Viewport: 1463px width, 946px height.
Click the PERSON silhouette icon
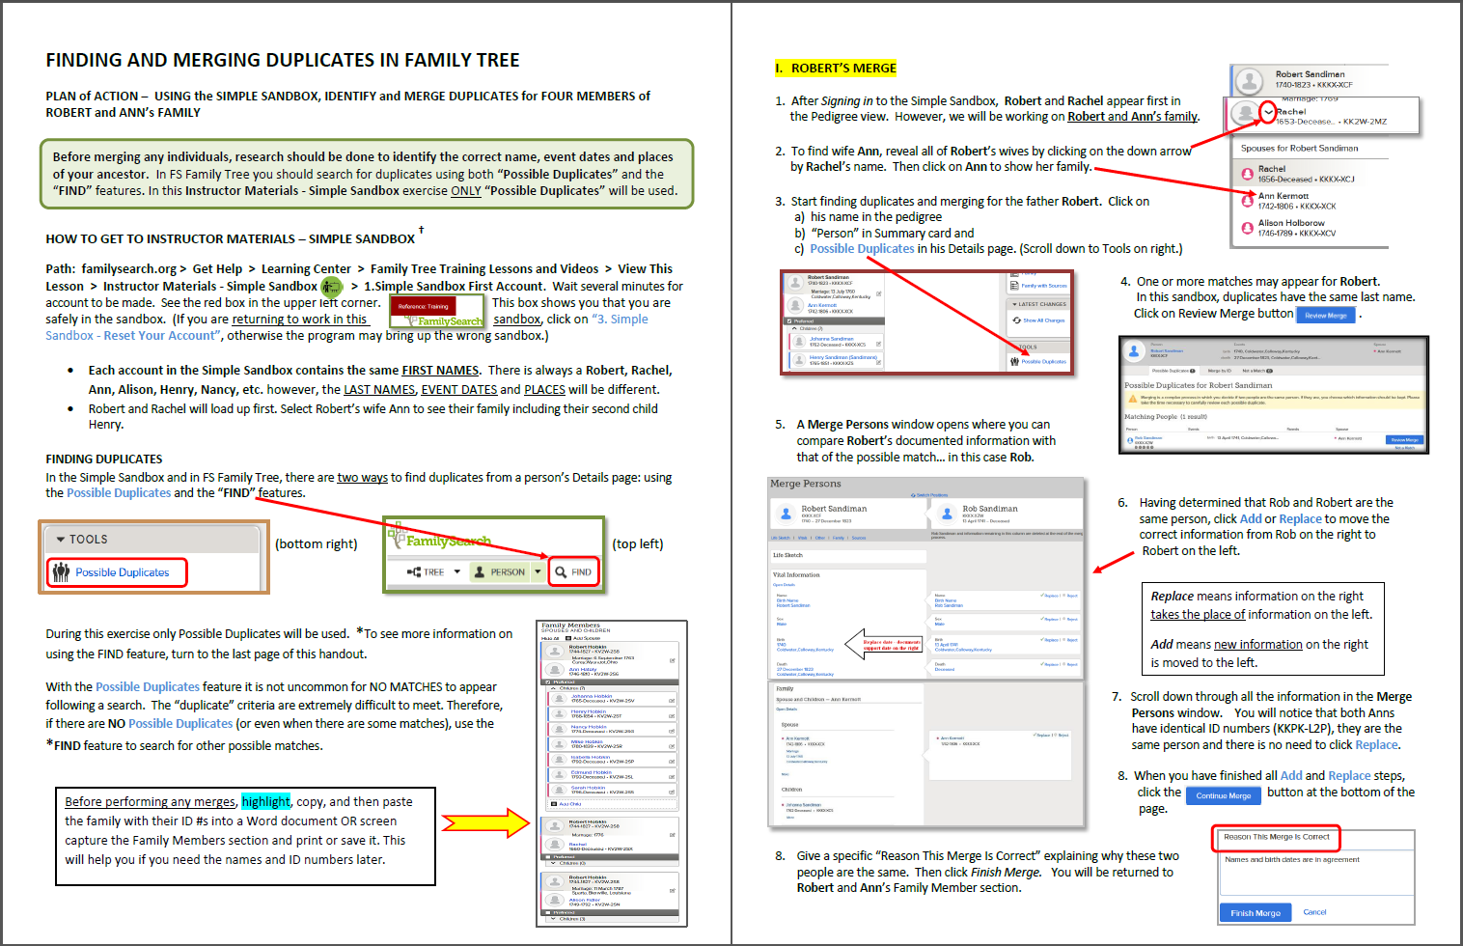point(479,571)
